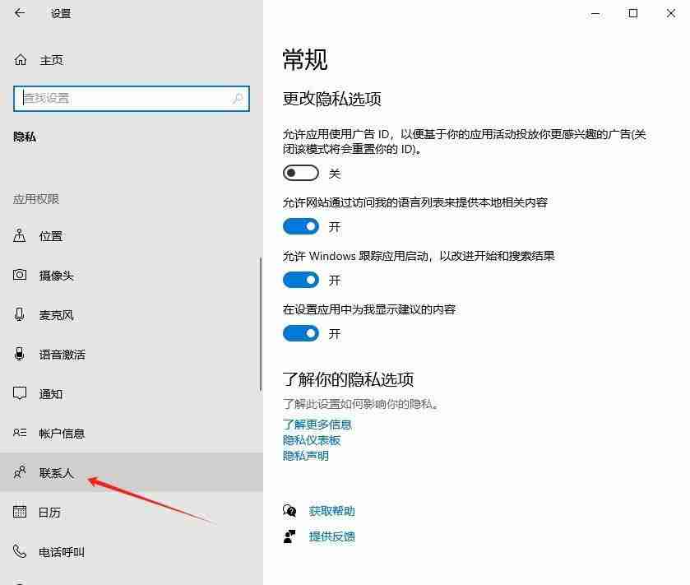
Task: Click the 主页 (Home) icon
Action: pyautogui.click(x=20, y=59)
